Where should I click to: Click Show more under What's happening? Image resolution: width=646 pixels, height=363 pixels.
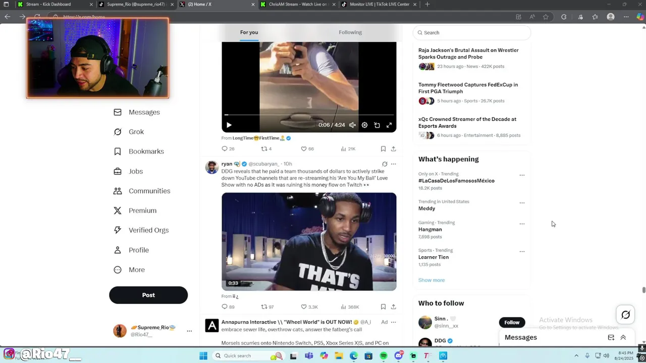(x=432, y=280)
